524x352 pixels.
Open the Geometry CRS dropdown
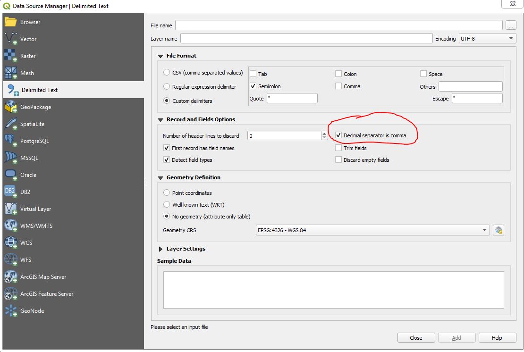pyautogui.click(x=372, y=230)
